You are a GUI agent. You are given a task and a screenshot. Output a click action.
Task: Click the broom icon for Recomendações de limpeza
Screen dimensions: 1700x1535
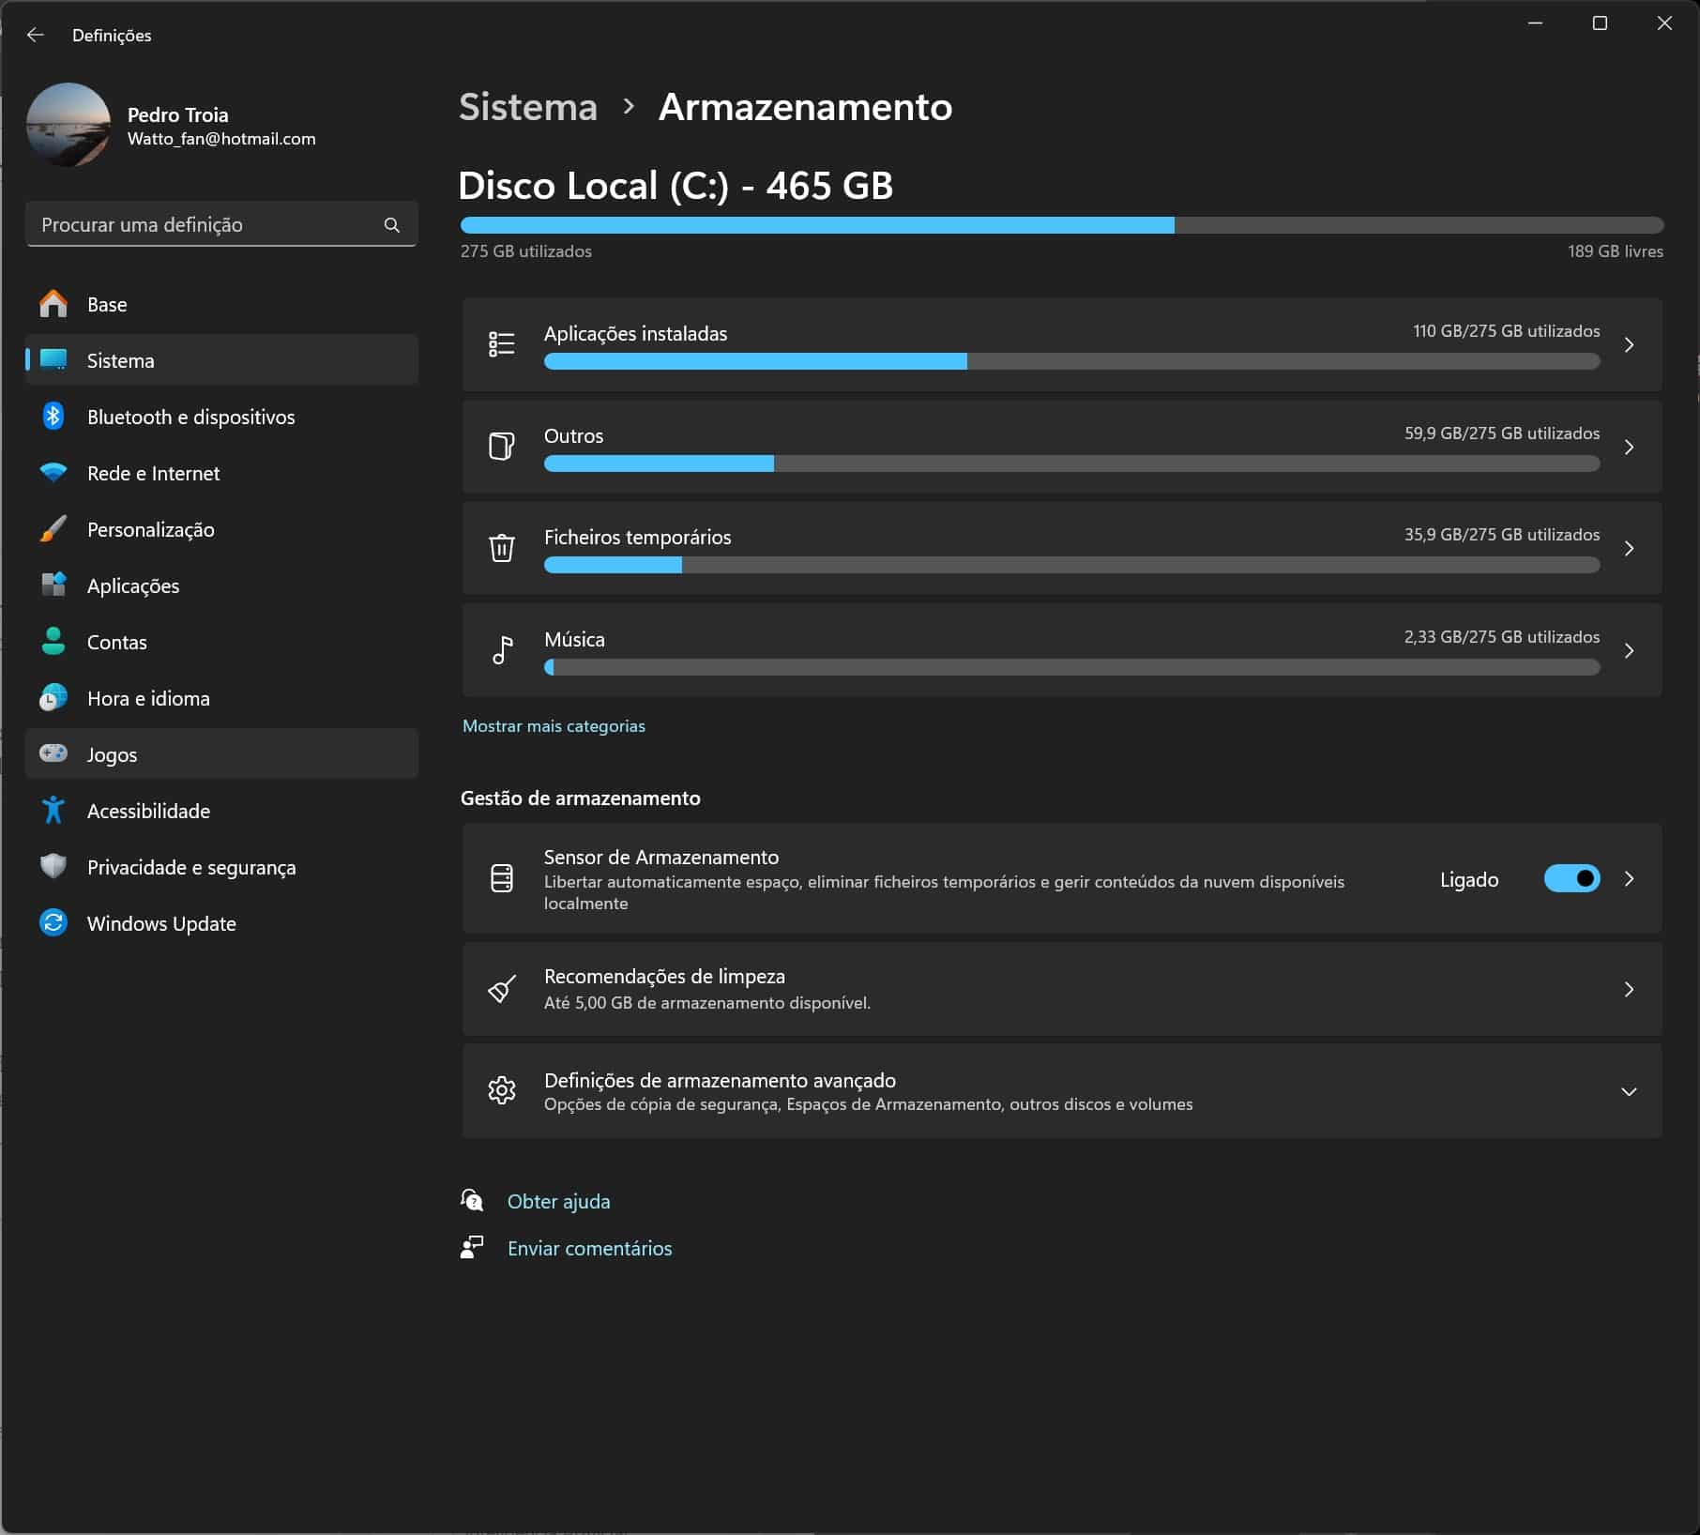pyautogui.click(x=502, y=989)
